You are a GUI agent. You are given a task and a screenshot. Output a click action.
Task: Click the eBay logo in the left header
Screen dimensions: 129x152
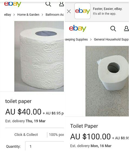coord(13,4)
